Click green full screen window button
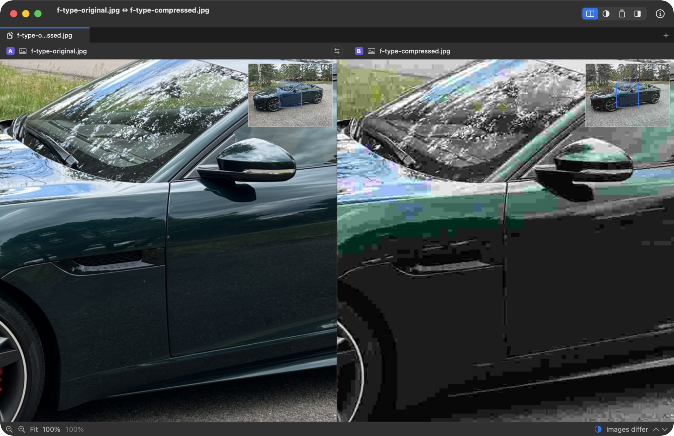This screenshot has height=436, width=674. tap(38, 13)
